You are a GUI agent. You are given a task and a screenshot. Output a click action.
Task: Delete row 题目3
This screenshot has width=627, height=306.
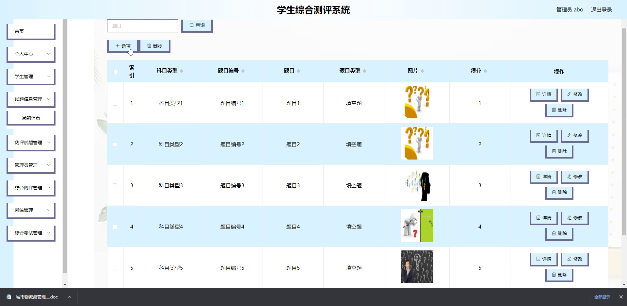tap(559, 192)
